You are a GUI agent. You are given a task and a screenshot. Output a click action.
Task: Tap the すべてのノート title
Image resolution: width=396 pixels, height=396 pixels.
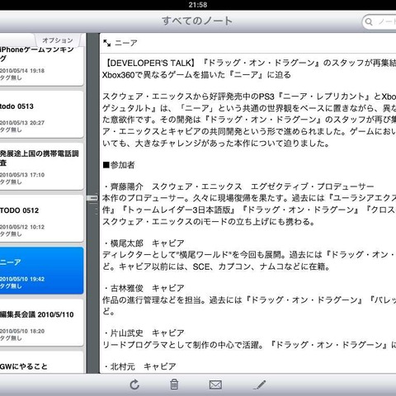coord(197,21)
